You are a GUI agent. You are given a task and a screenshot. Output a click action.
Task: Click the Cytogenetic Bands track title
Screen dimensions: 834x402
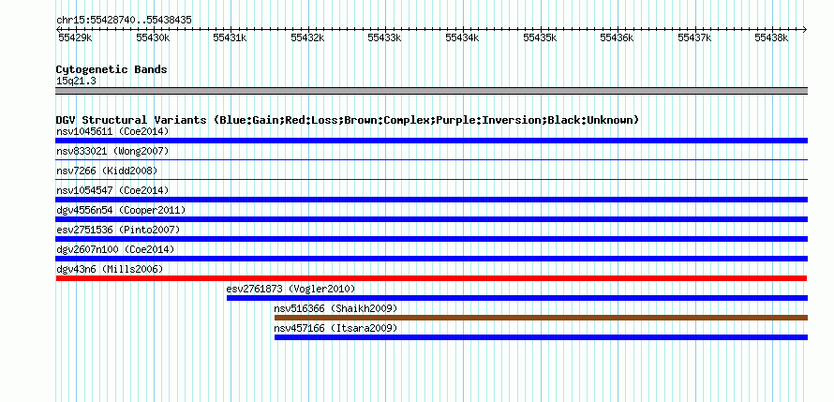coord(112,69)
